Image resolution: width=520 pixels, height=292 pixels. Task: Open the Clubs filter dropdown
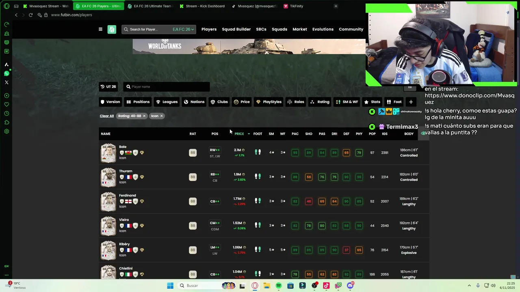pyautogui.click(x=219, y=102)
